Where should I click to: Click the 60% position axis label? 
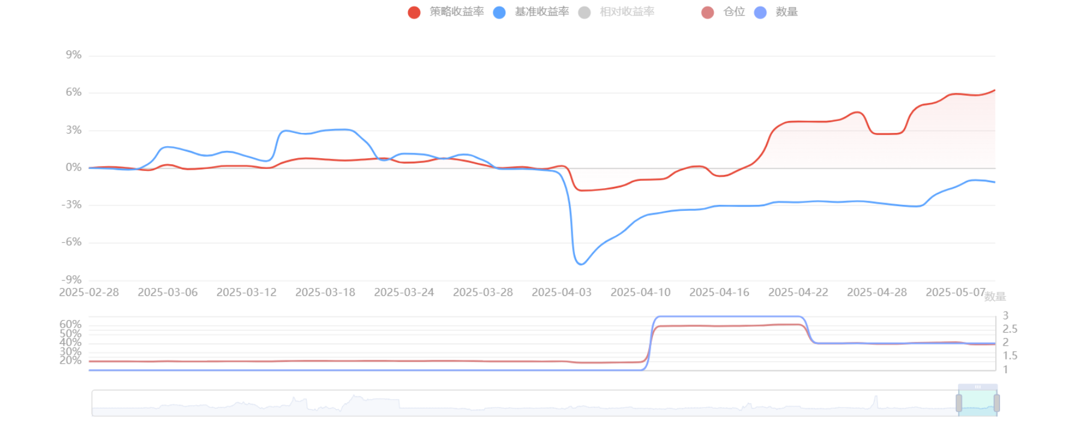(x=70, y=324)
